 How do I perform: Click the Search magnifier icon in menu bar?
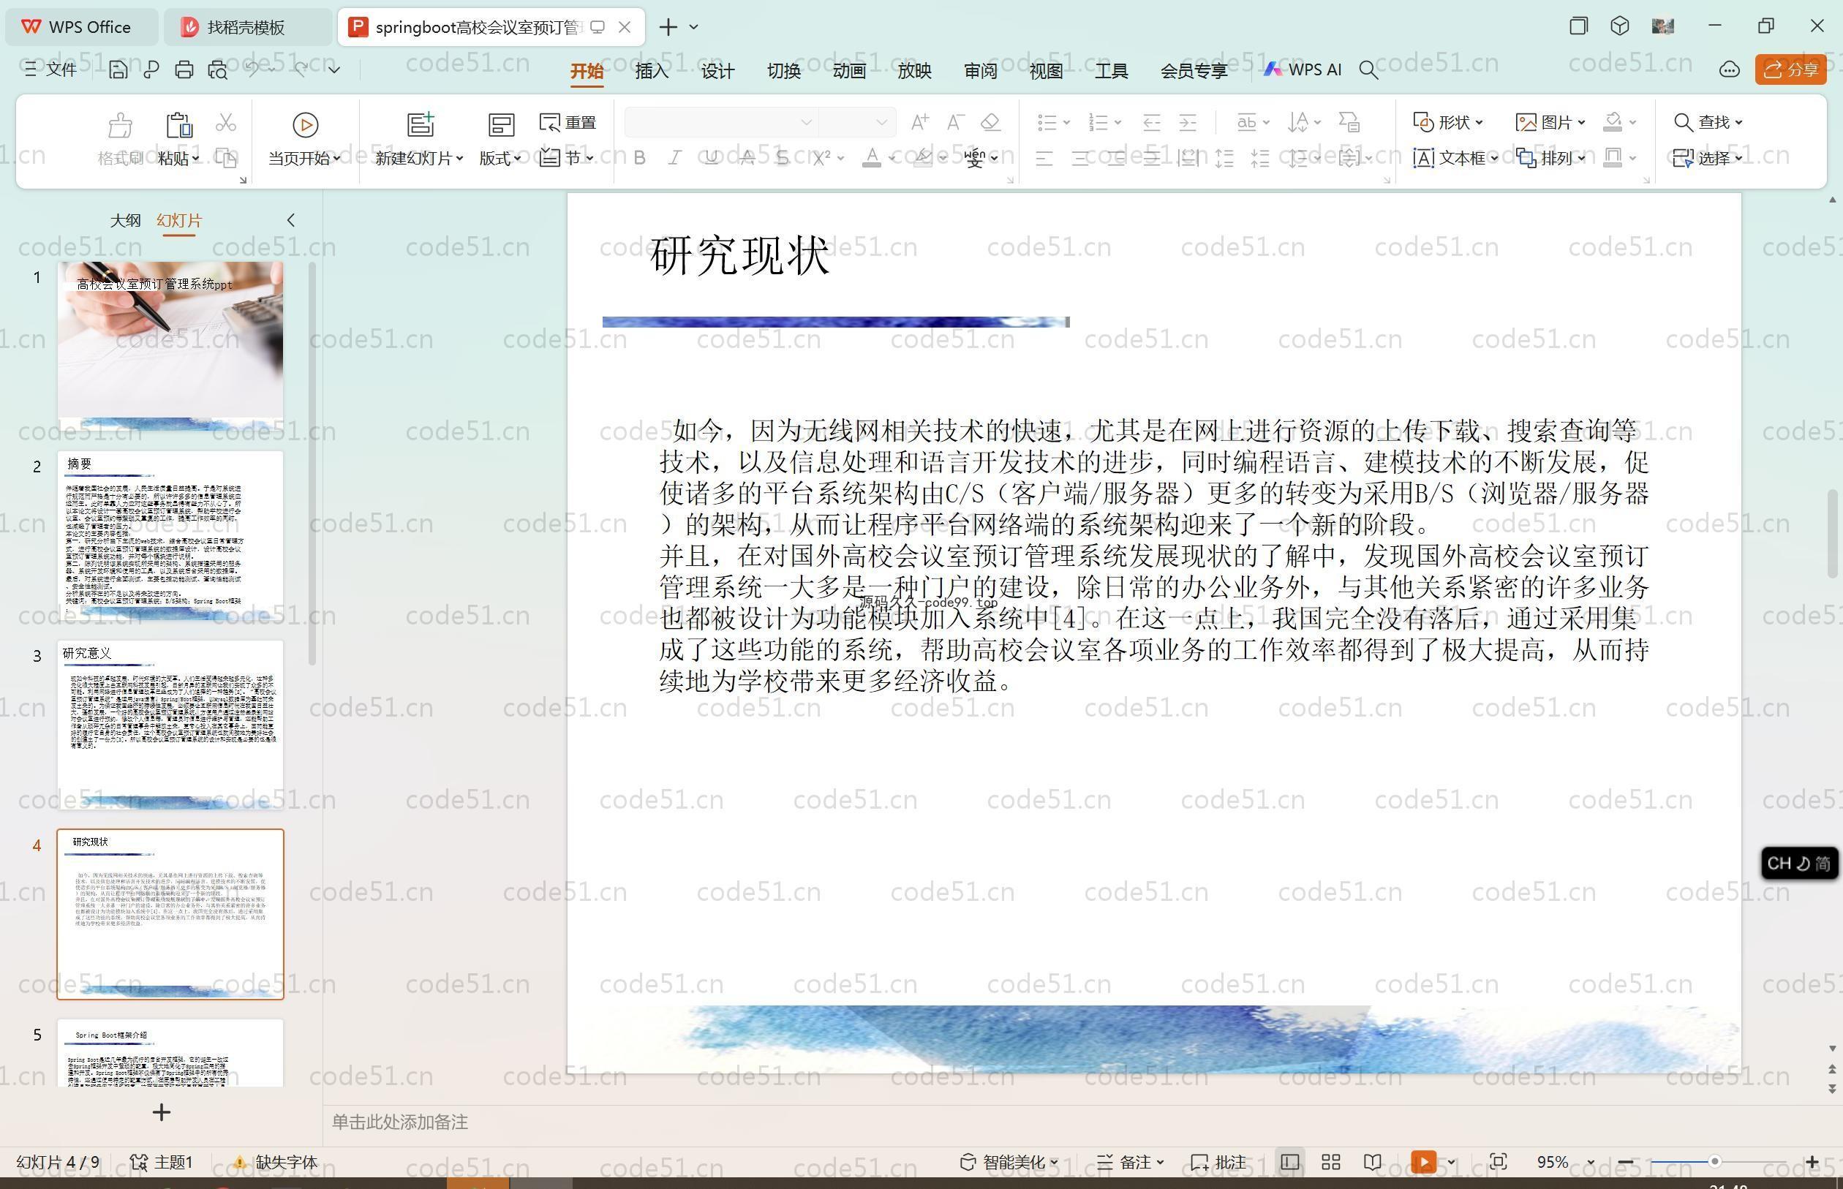click(x=1368, y=70)
